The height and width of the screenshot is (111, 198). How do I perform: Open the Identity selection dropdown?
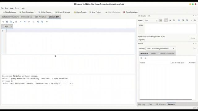(x=160, y=49)
